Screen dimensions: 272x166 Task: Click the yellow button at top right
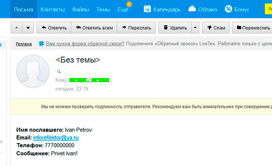point(268,9)
